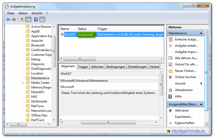Open the Aktion menu
Viewport: 214px width, 138px height.
(x=23, y=13)
